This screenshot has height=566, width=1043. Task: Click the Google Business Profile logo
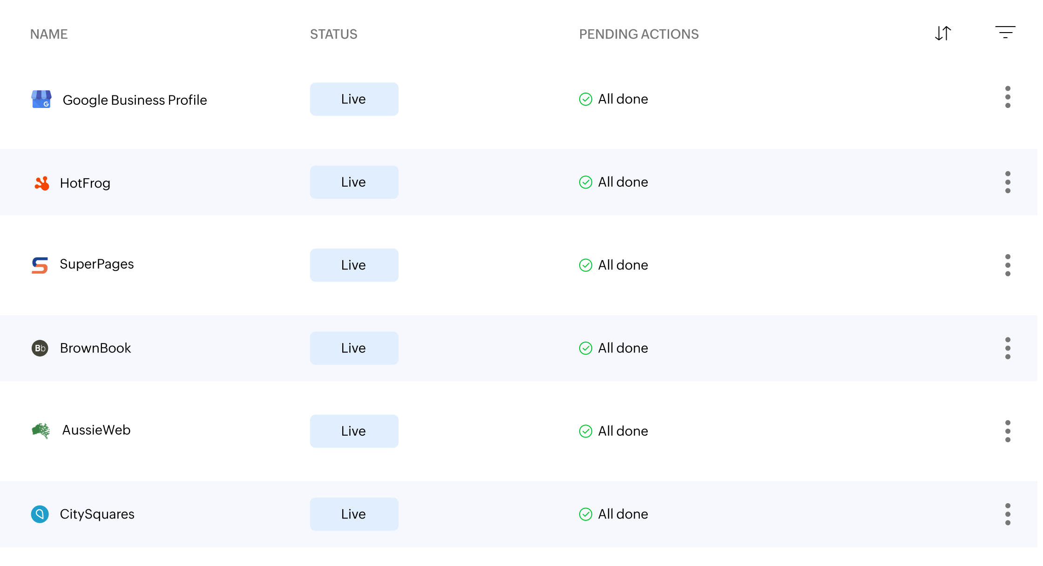41,99
